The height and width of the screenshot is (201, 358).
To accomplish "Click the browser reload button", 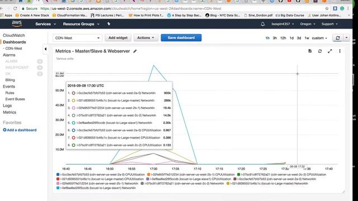I will (x=15, y=8).
